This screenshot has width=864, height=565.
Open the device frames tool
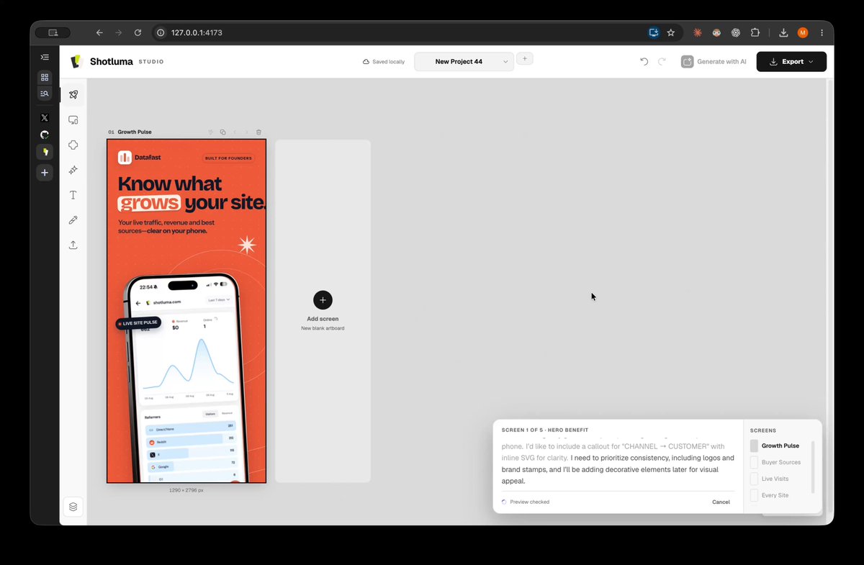coord(73,120)
